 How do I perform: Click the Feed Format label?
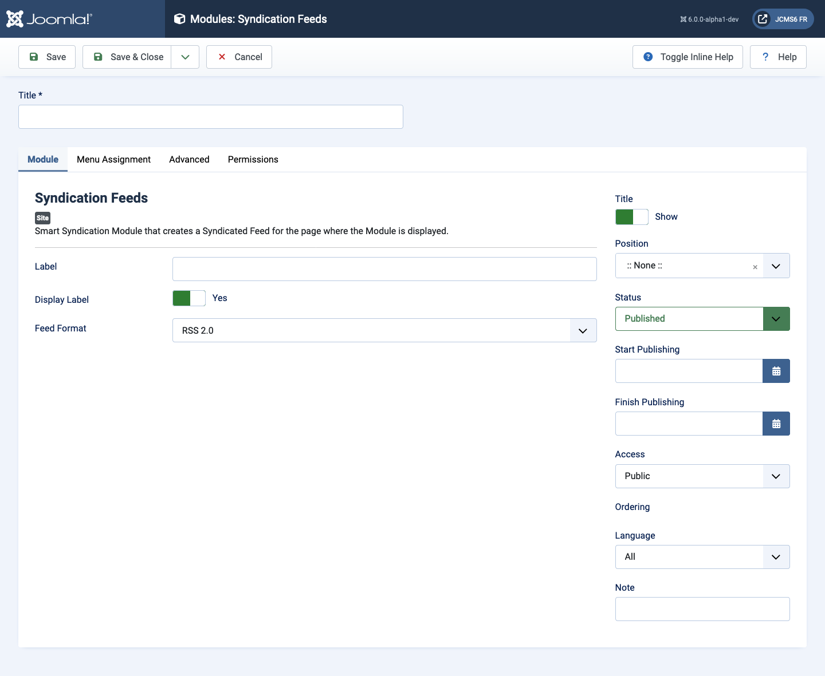click(61, 328)
